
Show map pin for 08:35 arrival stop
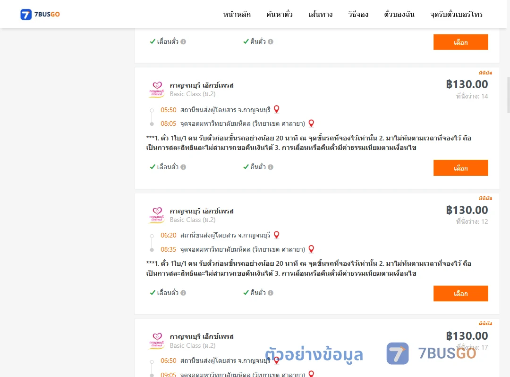(311, 249)
